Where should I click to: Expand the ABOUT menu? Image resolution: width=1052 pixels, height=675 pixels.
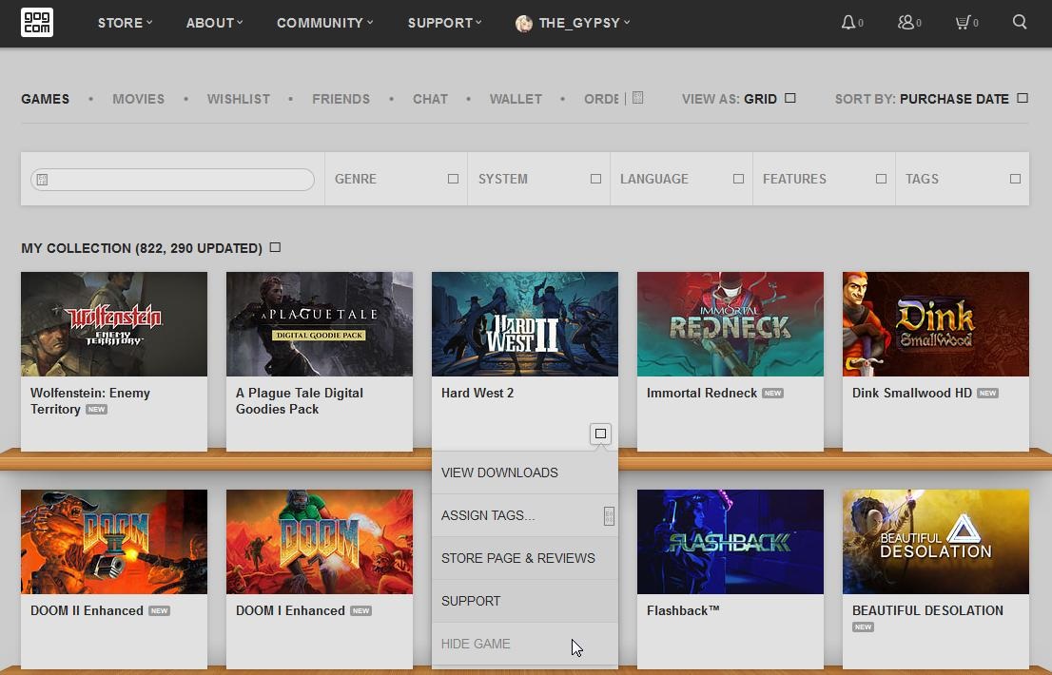pyautogui.click(x=215, y=23)
